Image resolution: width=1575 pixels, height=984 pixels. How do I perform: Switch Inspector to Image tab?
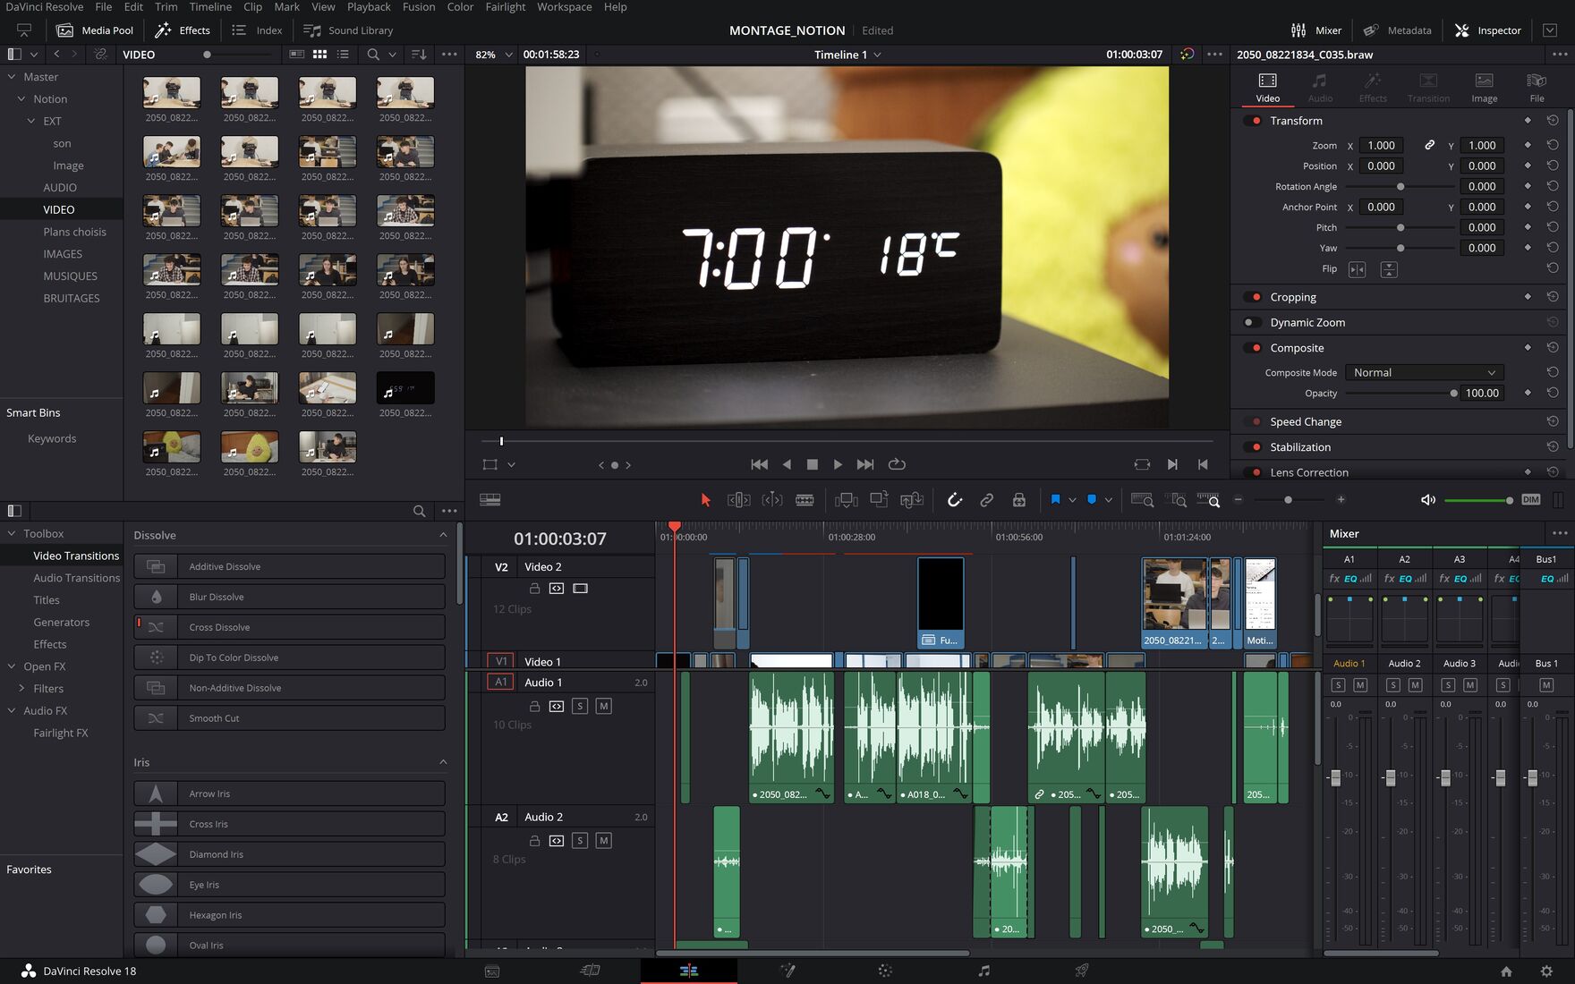[1484, 88]
